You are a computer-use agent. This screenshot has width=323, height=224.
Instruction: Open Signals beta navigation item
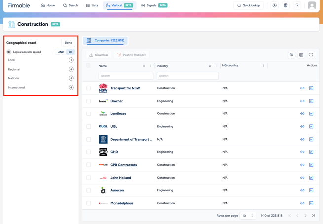point(154,5)
